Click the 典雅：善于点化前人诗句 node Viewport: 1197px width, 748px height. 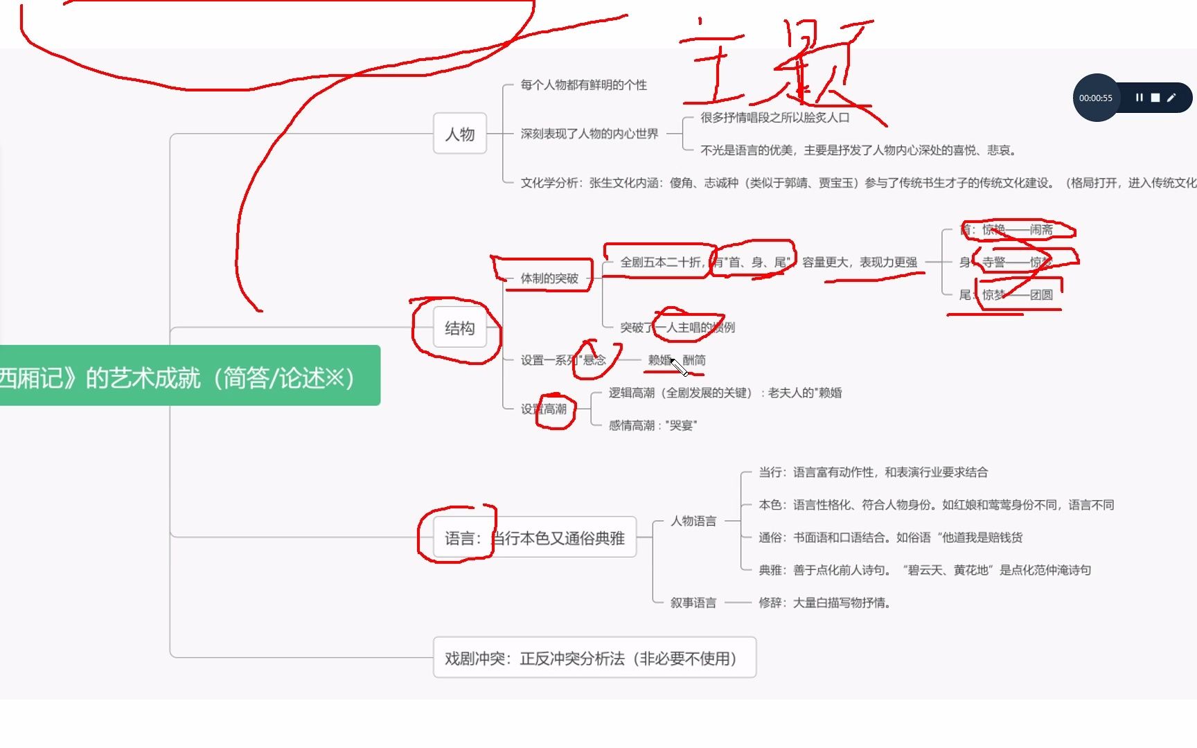coord(925,570)
